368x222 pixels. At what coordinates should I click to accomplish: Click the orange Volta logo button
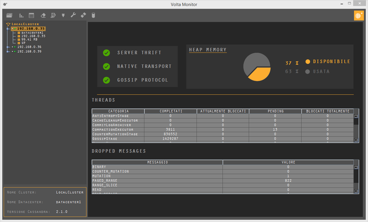(x=359, y=15)
